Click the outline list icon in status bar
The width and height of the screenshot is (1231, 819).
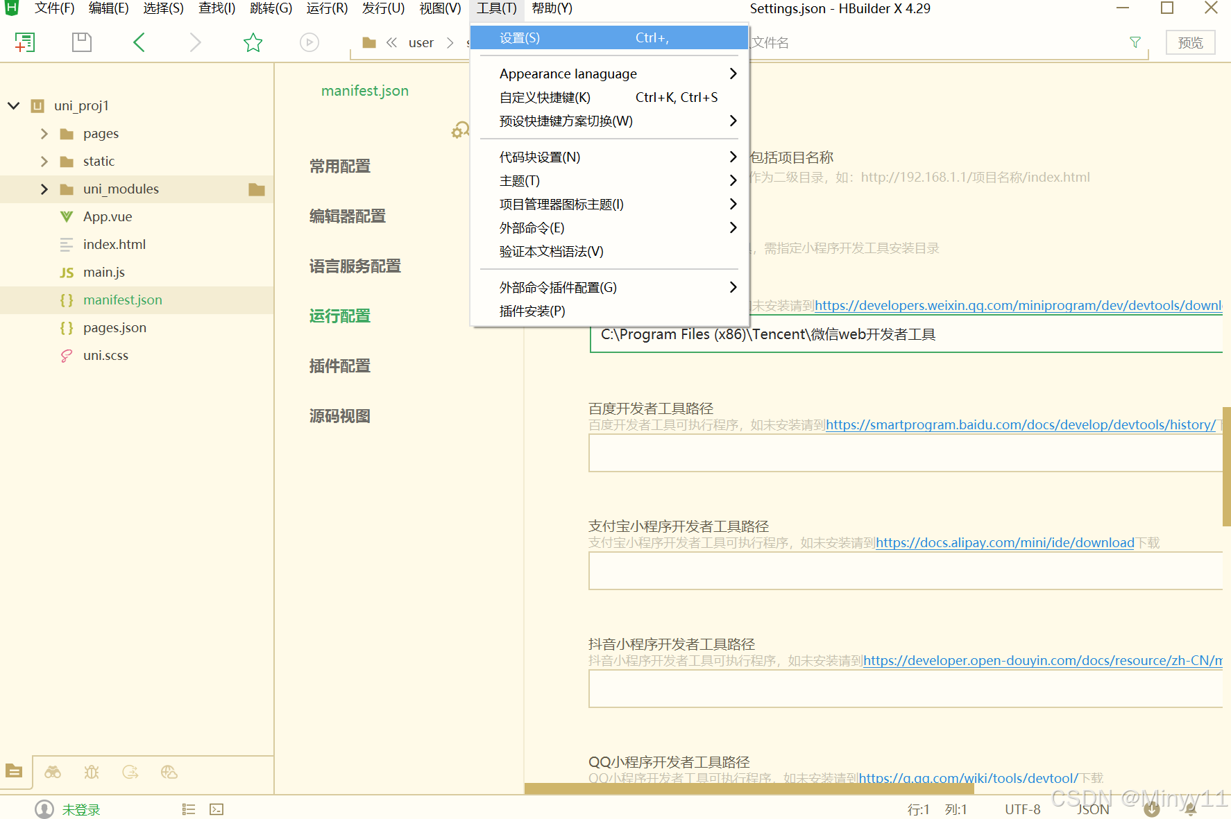tap(189, 809)
